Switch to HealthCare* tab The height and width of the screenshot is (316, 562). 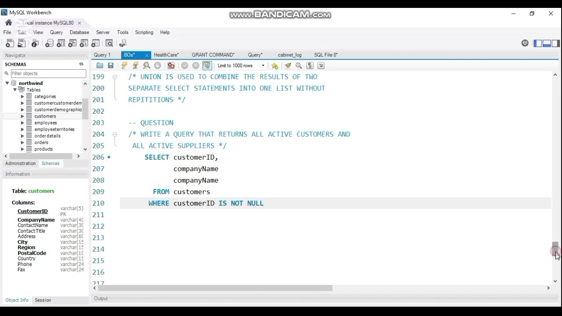[166, 55]
